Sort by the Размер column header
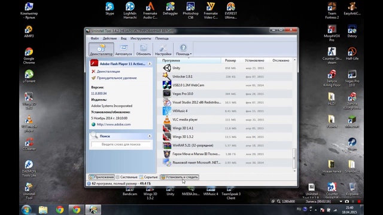The height and width of the screenshot is (215, 383). (230, 60)
